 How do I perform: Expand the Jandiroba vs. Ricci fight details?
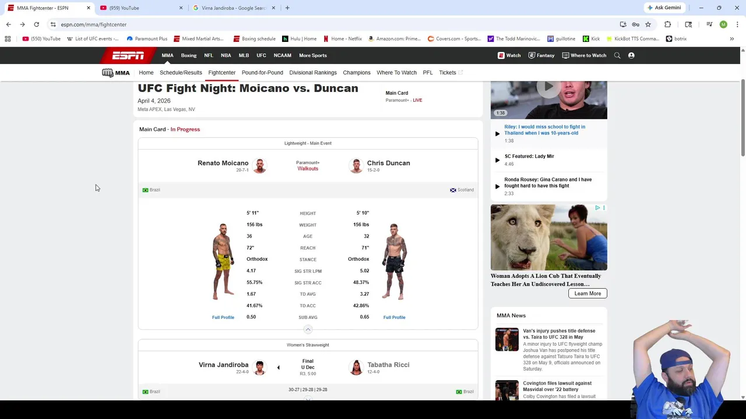click(x=308, y=399)
